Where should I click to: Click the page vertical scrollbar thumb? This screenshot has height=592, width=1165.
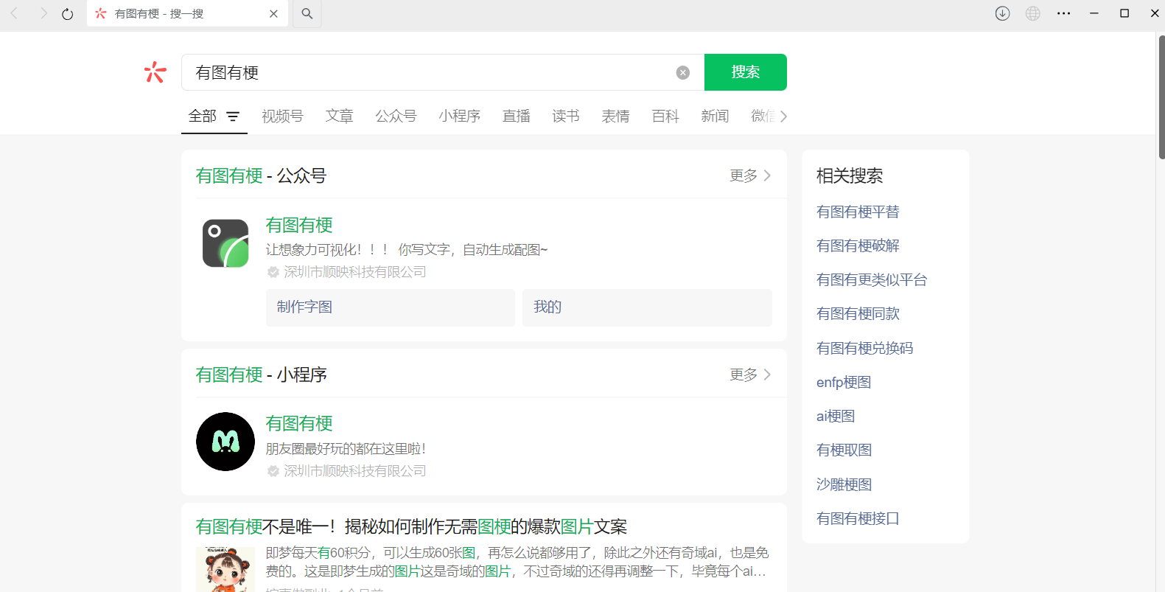coord(1161,97)
